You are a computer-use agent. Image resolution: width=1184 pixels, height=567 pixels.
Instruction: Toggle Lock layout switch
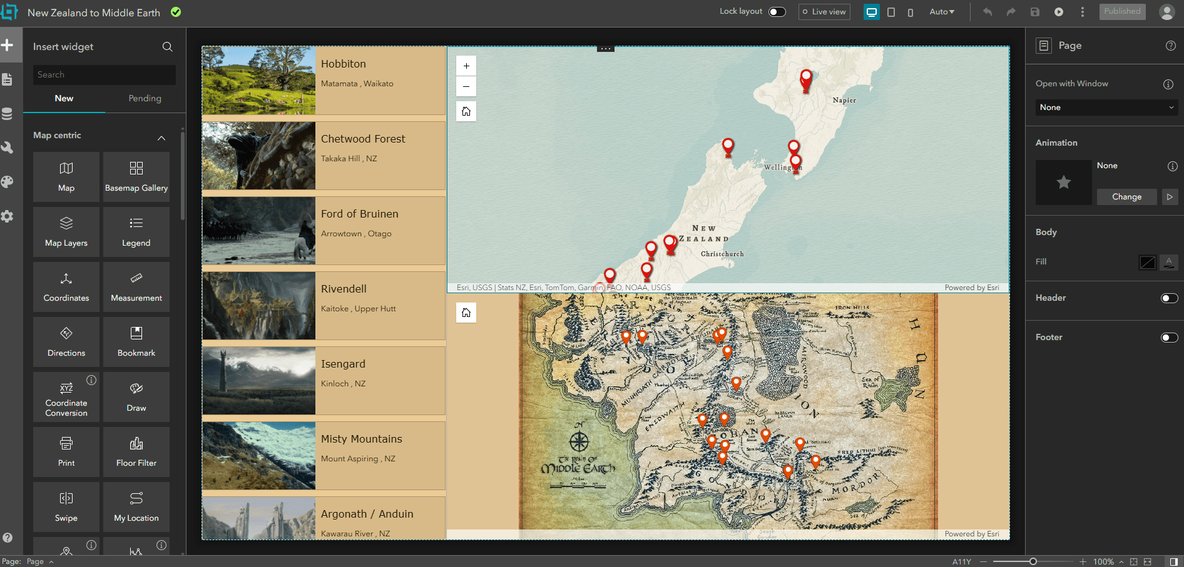(777, 12)
